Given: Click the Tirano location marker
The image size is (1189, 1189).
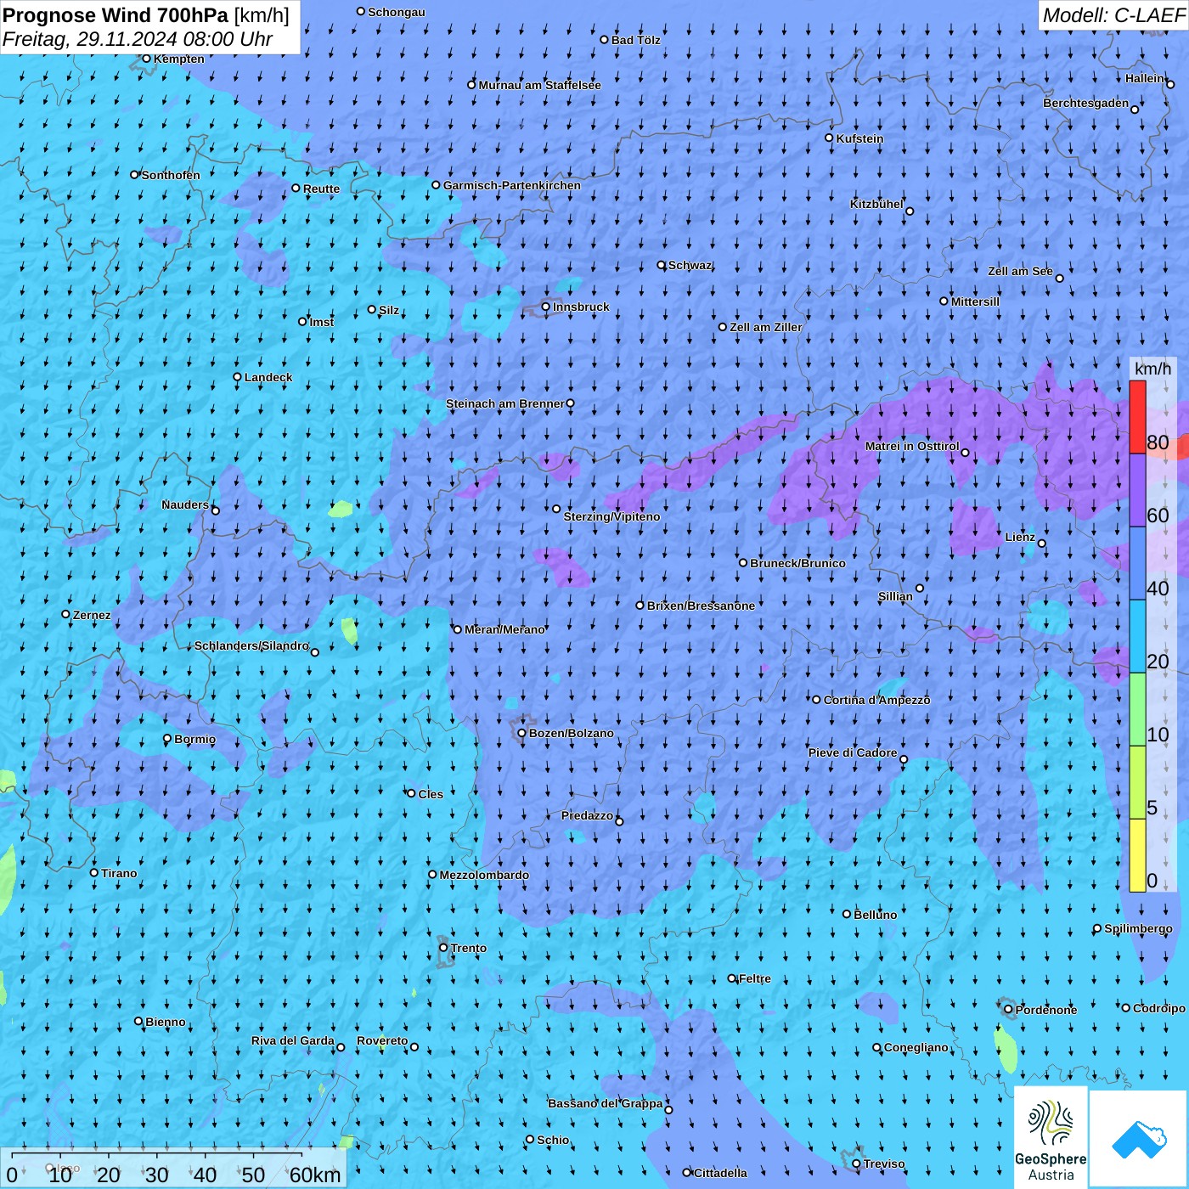Looking at the screenshot, I should 94,872.
